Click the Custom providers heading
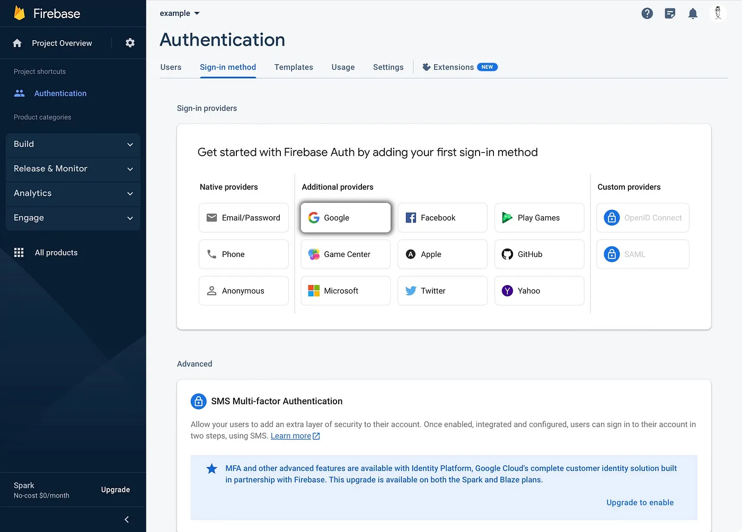742x532 pixels. pos(629,187)
